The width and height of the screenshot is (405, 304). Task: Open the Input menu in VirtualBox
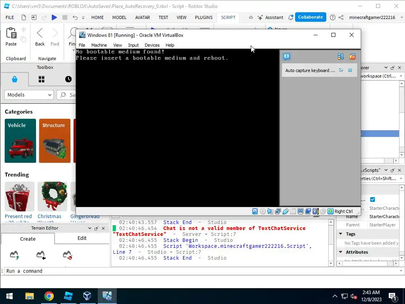tap(133, 45)
